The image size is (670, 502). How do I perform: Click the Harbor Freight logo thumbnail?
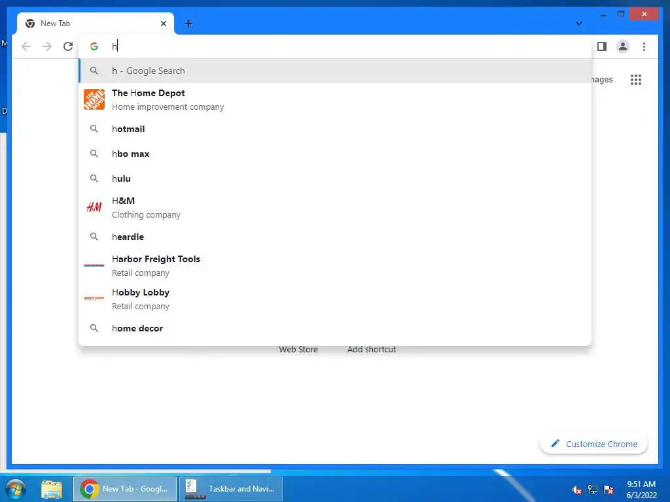[x=94, y=265]
